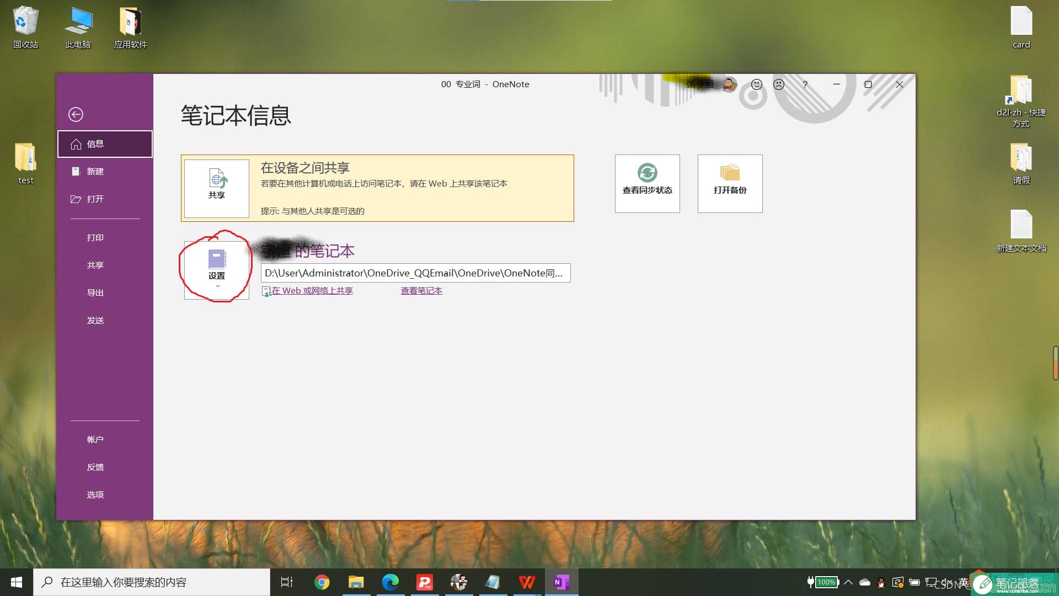
Task: Click the battery 100% indicator
Action: click(x=822, y=582)
